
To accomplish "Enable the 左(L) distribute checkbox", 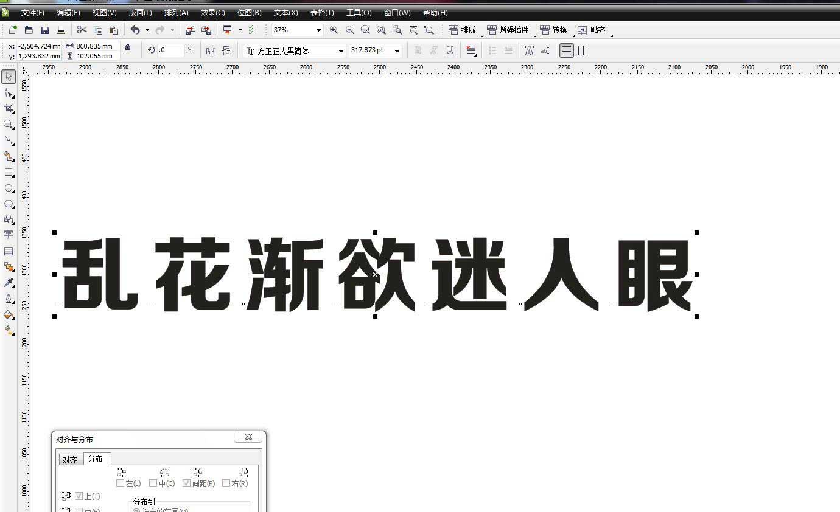I will [120, 483].
